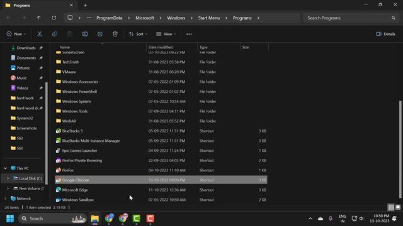Select the WinRAR folder row
403x226 pixels.
coord(161,121)
